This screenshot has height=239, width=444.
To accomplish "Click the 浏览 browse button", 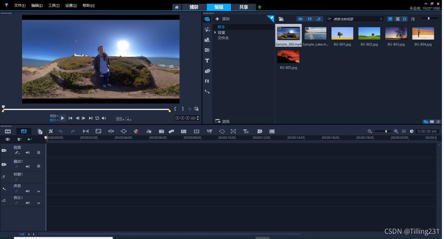I will coord(222,121).
